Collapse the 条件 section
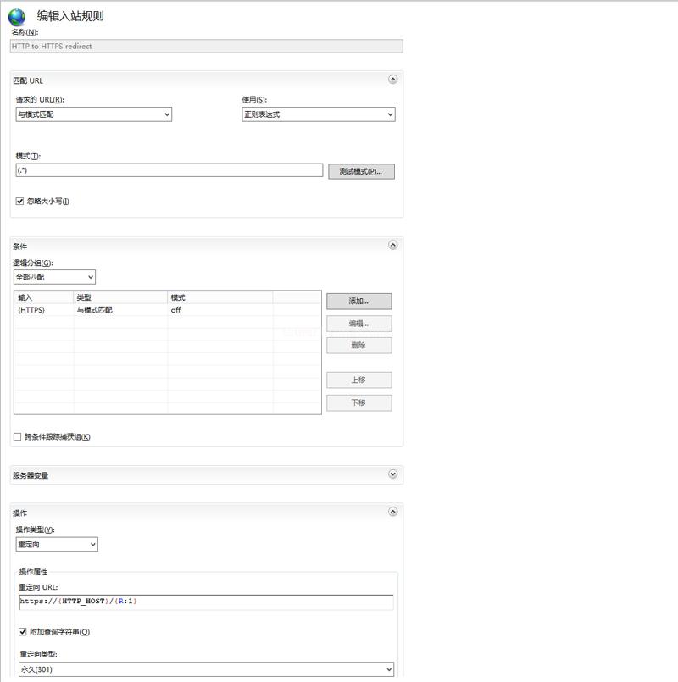 click(x=392, y=245)
